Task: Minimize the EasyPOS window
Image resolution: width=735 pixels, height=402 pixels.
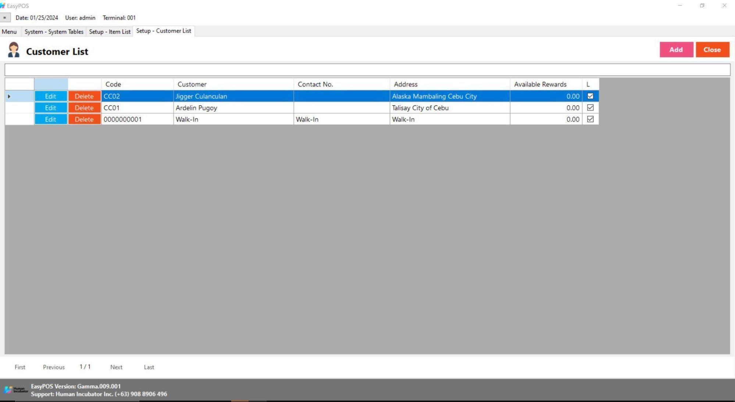Action: tap(680, 6)
